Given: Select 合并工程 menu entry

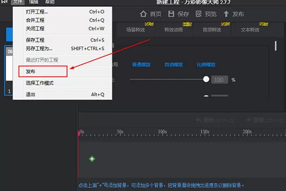Looking at the screenshot, I should [62, 20].
